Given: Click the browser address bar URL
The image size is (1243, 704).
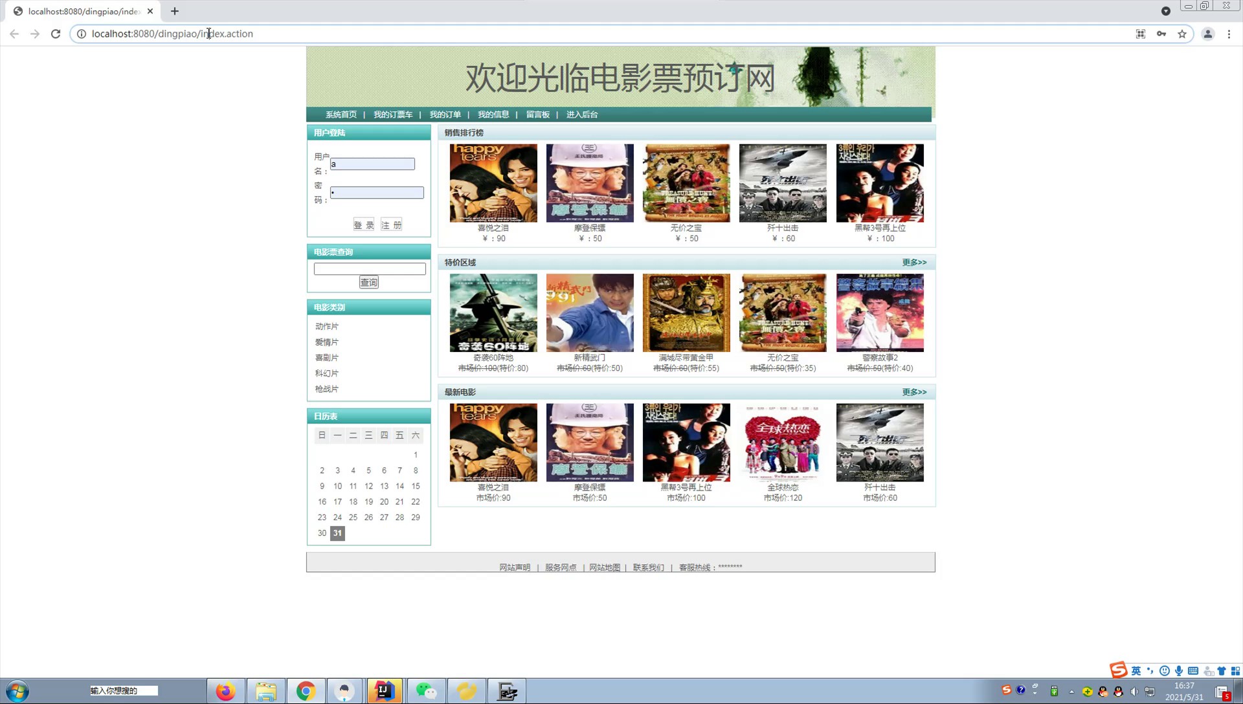Looking at the screenshot, I should coord(172,34).
